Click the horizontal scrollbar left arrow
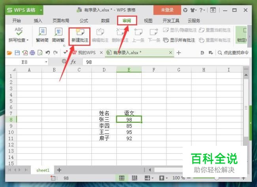 149,170
